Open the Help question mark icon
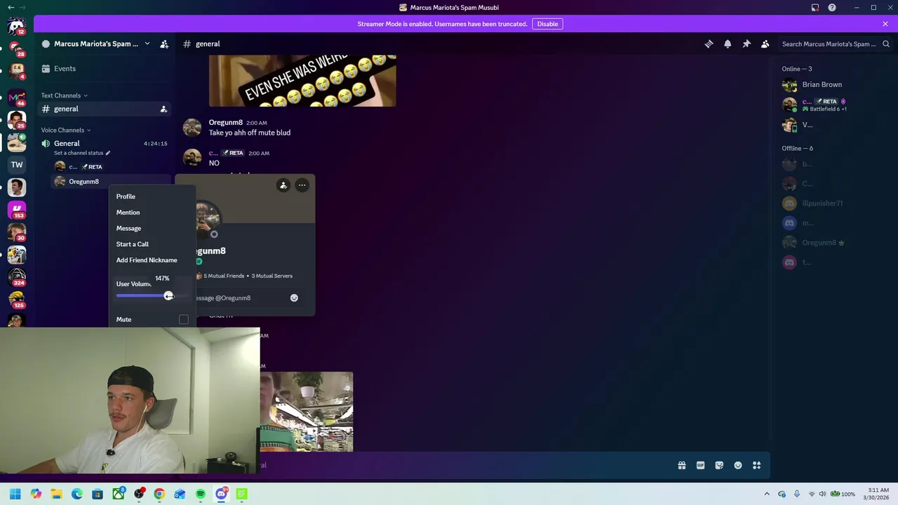The height and width of the screenshot is (505, 898). click(x=832, y=8)
